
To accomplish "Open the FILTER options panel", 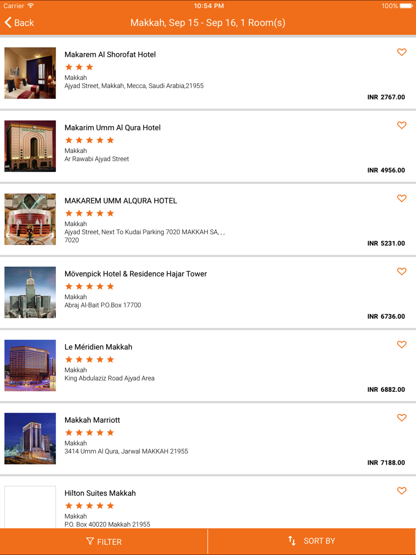I will click(x=109, y=542).
